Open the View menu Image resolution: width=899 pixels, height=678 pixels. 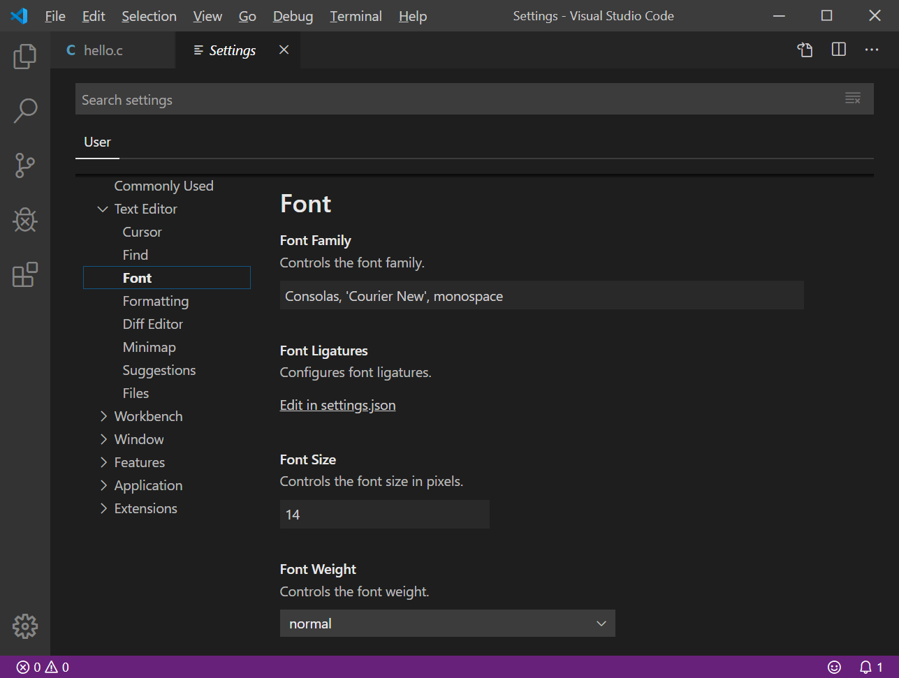click(207, 16)
